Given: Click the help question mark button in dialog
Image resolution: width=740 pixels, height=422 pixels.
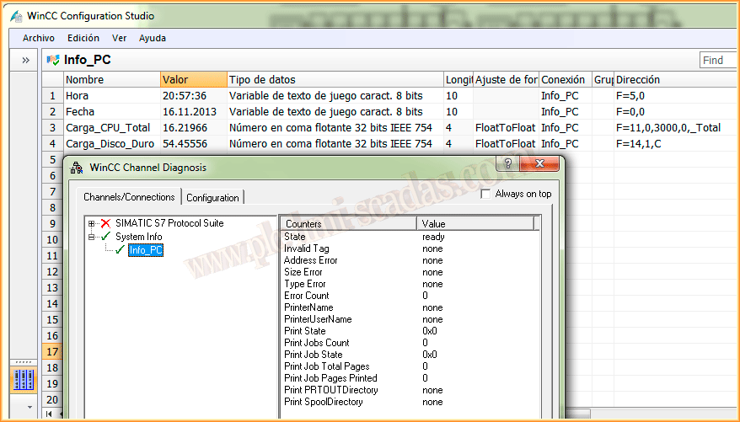Looking at the screenshot, I should pyautogui.click(x=509, y=165).
